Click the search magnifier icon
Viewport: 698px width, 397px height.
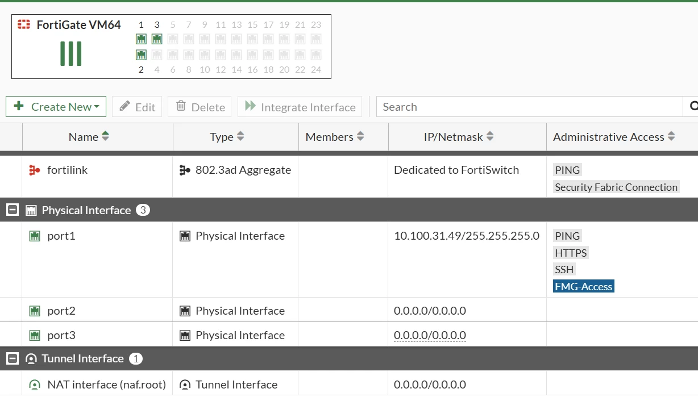click(693, 106)
